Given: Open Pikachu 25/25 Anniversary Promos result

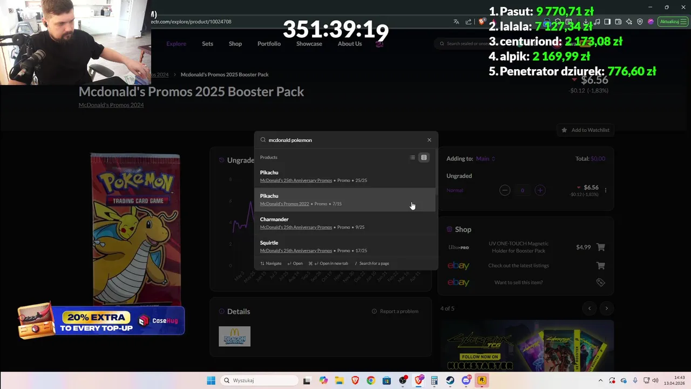Looking at the screenshot, I should click(344, 176).
